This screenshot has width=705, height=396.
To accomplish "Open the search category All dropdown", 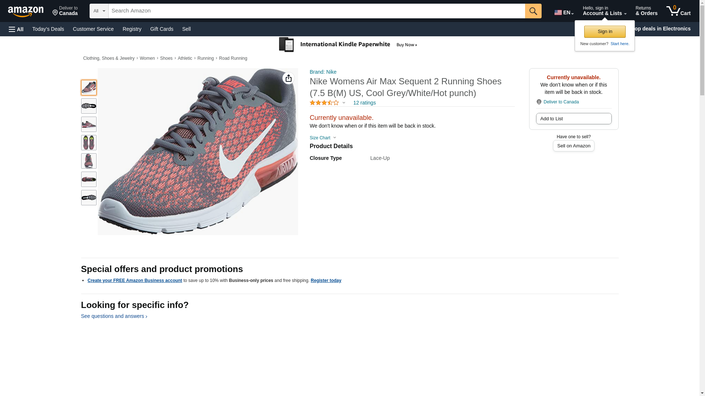I will click(99, 11).
